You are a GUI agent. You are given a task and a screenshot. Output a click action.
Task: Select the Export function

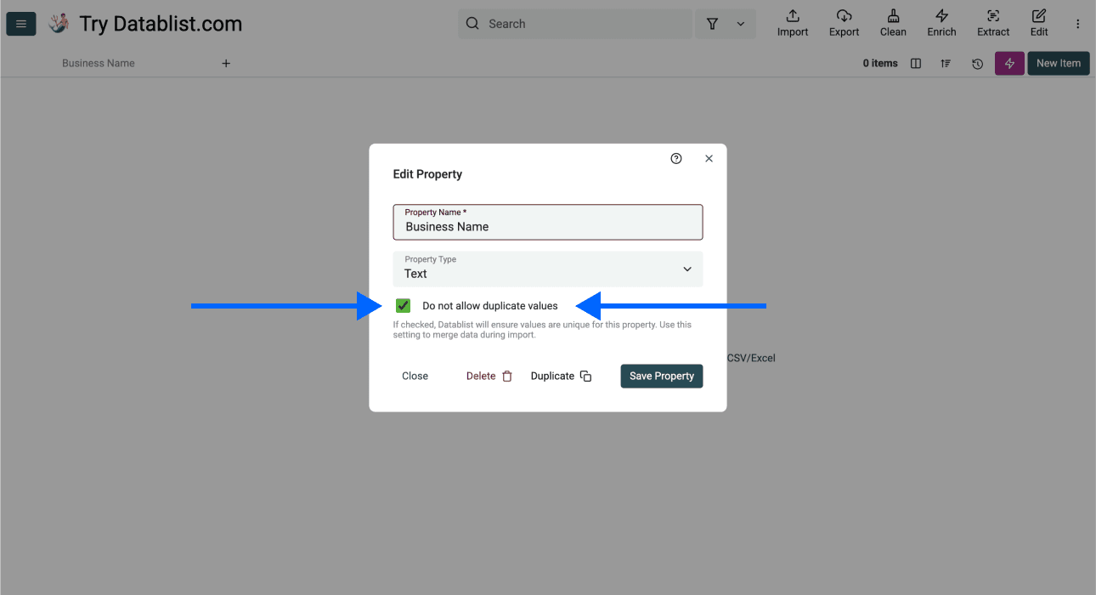844,23
